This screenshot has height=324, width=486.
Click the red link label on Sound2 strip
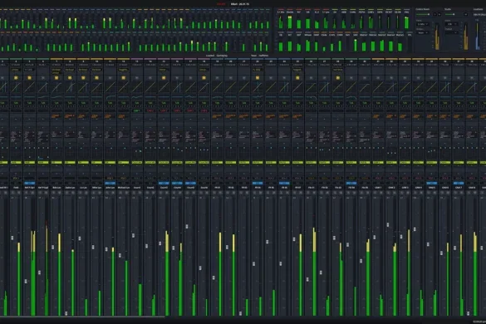click(150, 110)
